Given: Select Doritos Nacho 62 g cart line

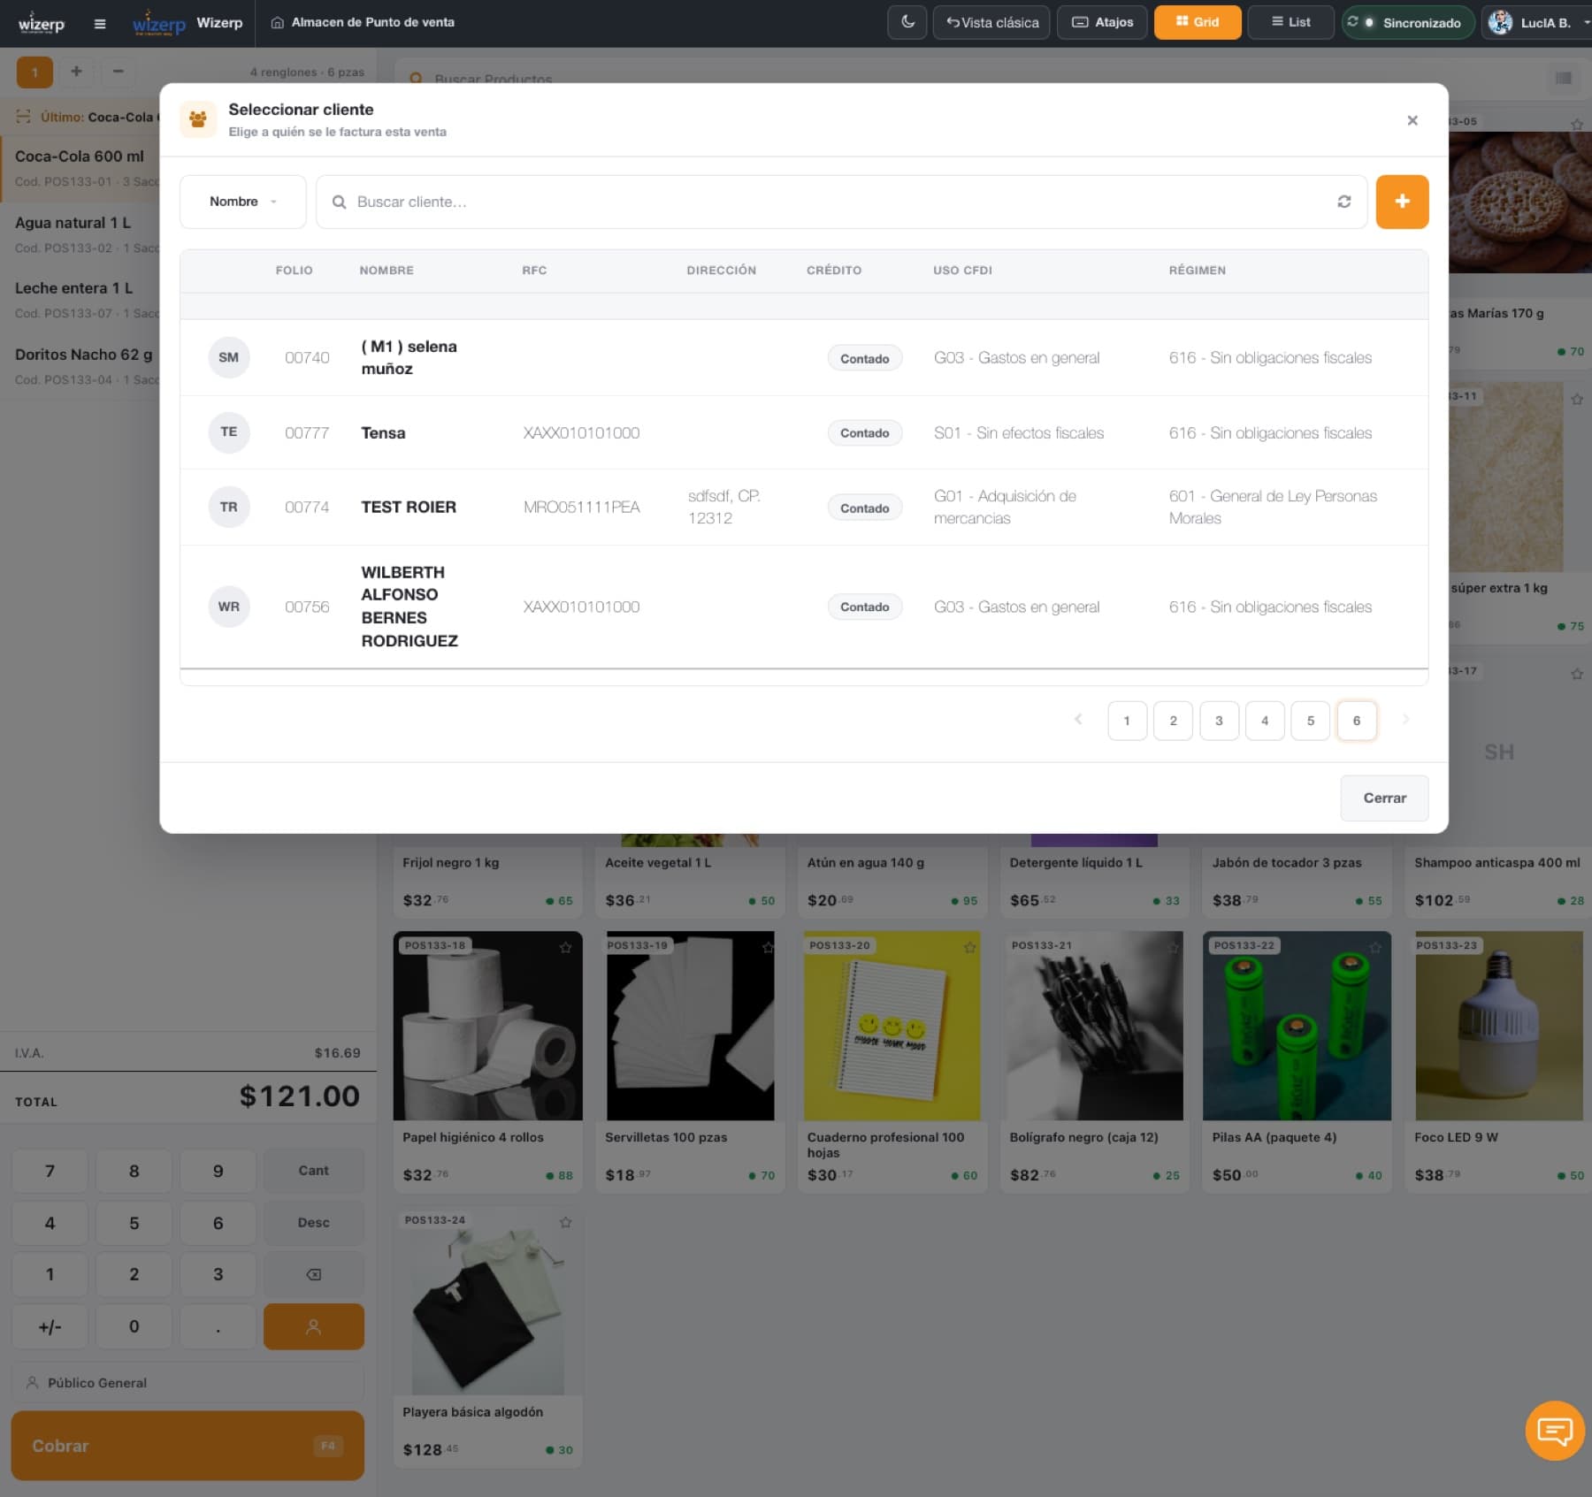Looking at the screenshot, I should [x=80, y=365].
